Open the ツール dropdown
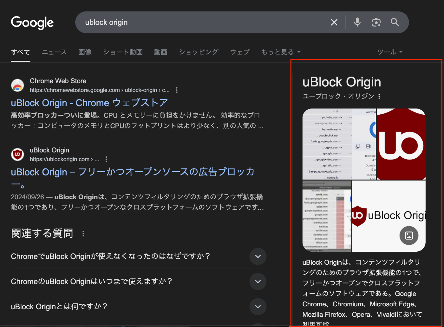 tap(390, 52)
